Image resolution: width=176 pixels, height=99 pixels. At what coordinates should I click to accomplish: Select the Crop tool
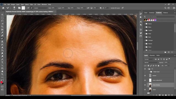2,27
